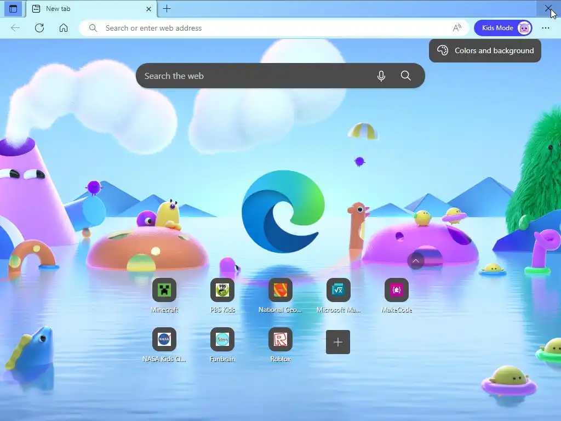Add a new quick link with plus tile
This screenshot has height=421, width=561.
click(x=338, y=342)
